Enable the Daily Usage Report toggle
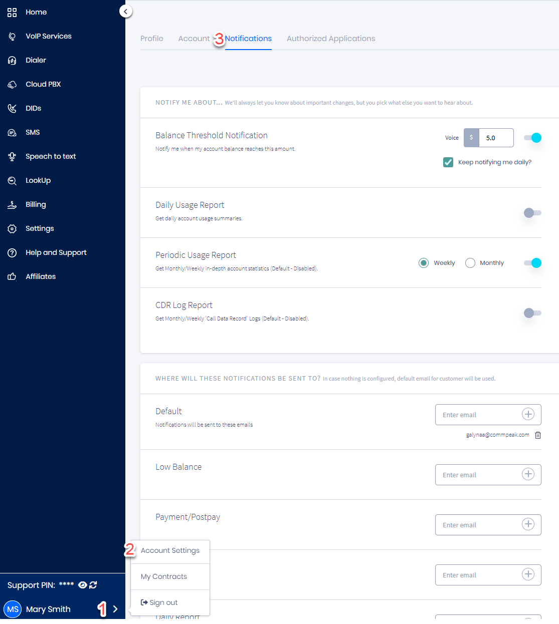Screen dimensions: 559x624 point(532,213)
